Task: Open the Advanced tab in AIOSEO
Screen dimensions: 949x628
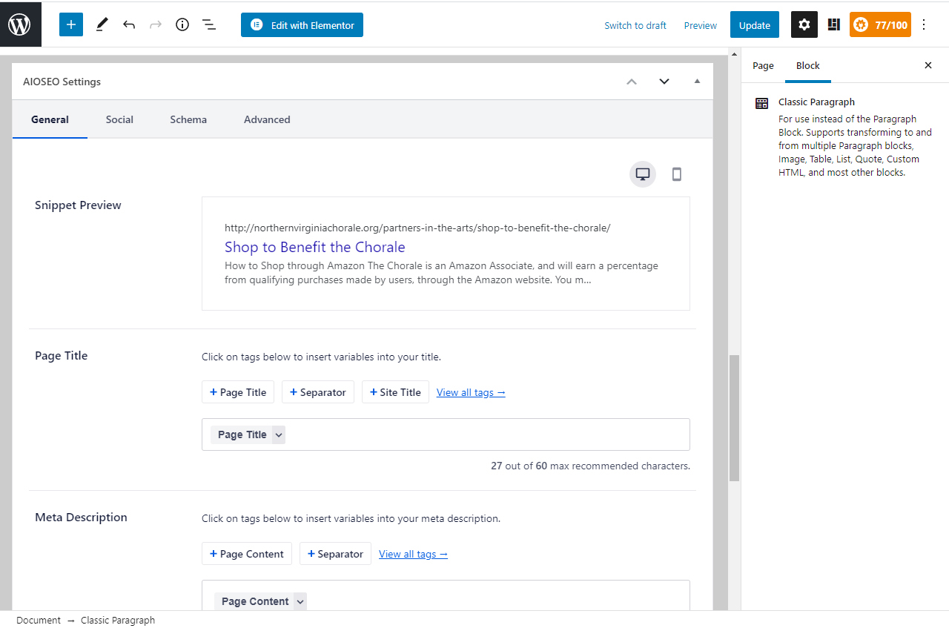Action: click(267, 119)
